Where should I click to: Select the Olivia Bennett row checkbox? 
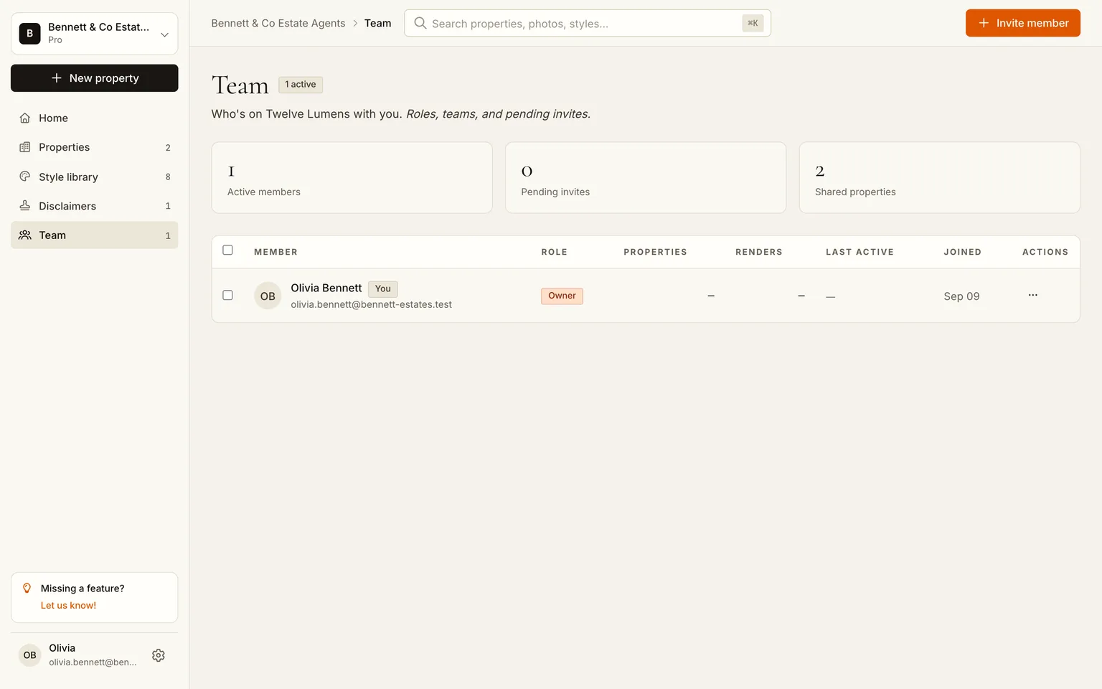(227, 295)
